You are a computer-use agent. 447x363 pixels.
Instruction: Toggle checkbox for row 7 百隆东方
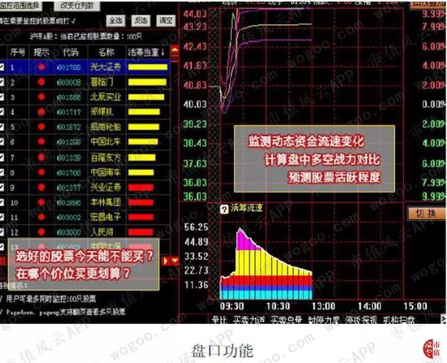point(2,158)
